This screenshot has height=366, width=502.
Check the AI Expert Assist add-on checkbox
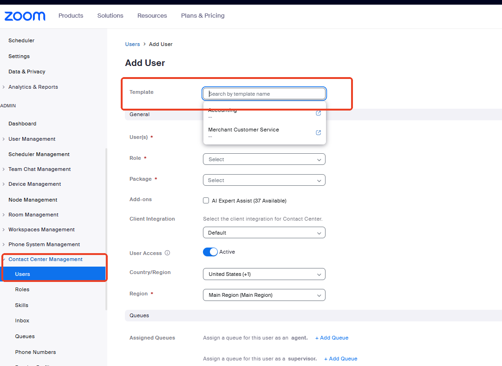(206, 201)
